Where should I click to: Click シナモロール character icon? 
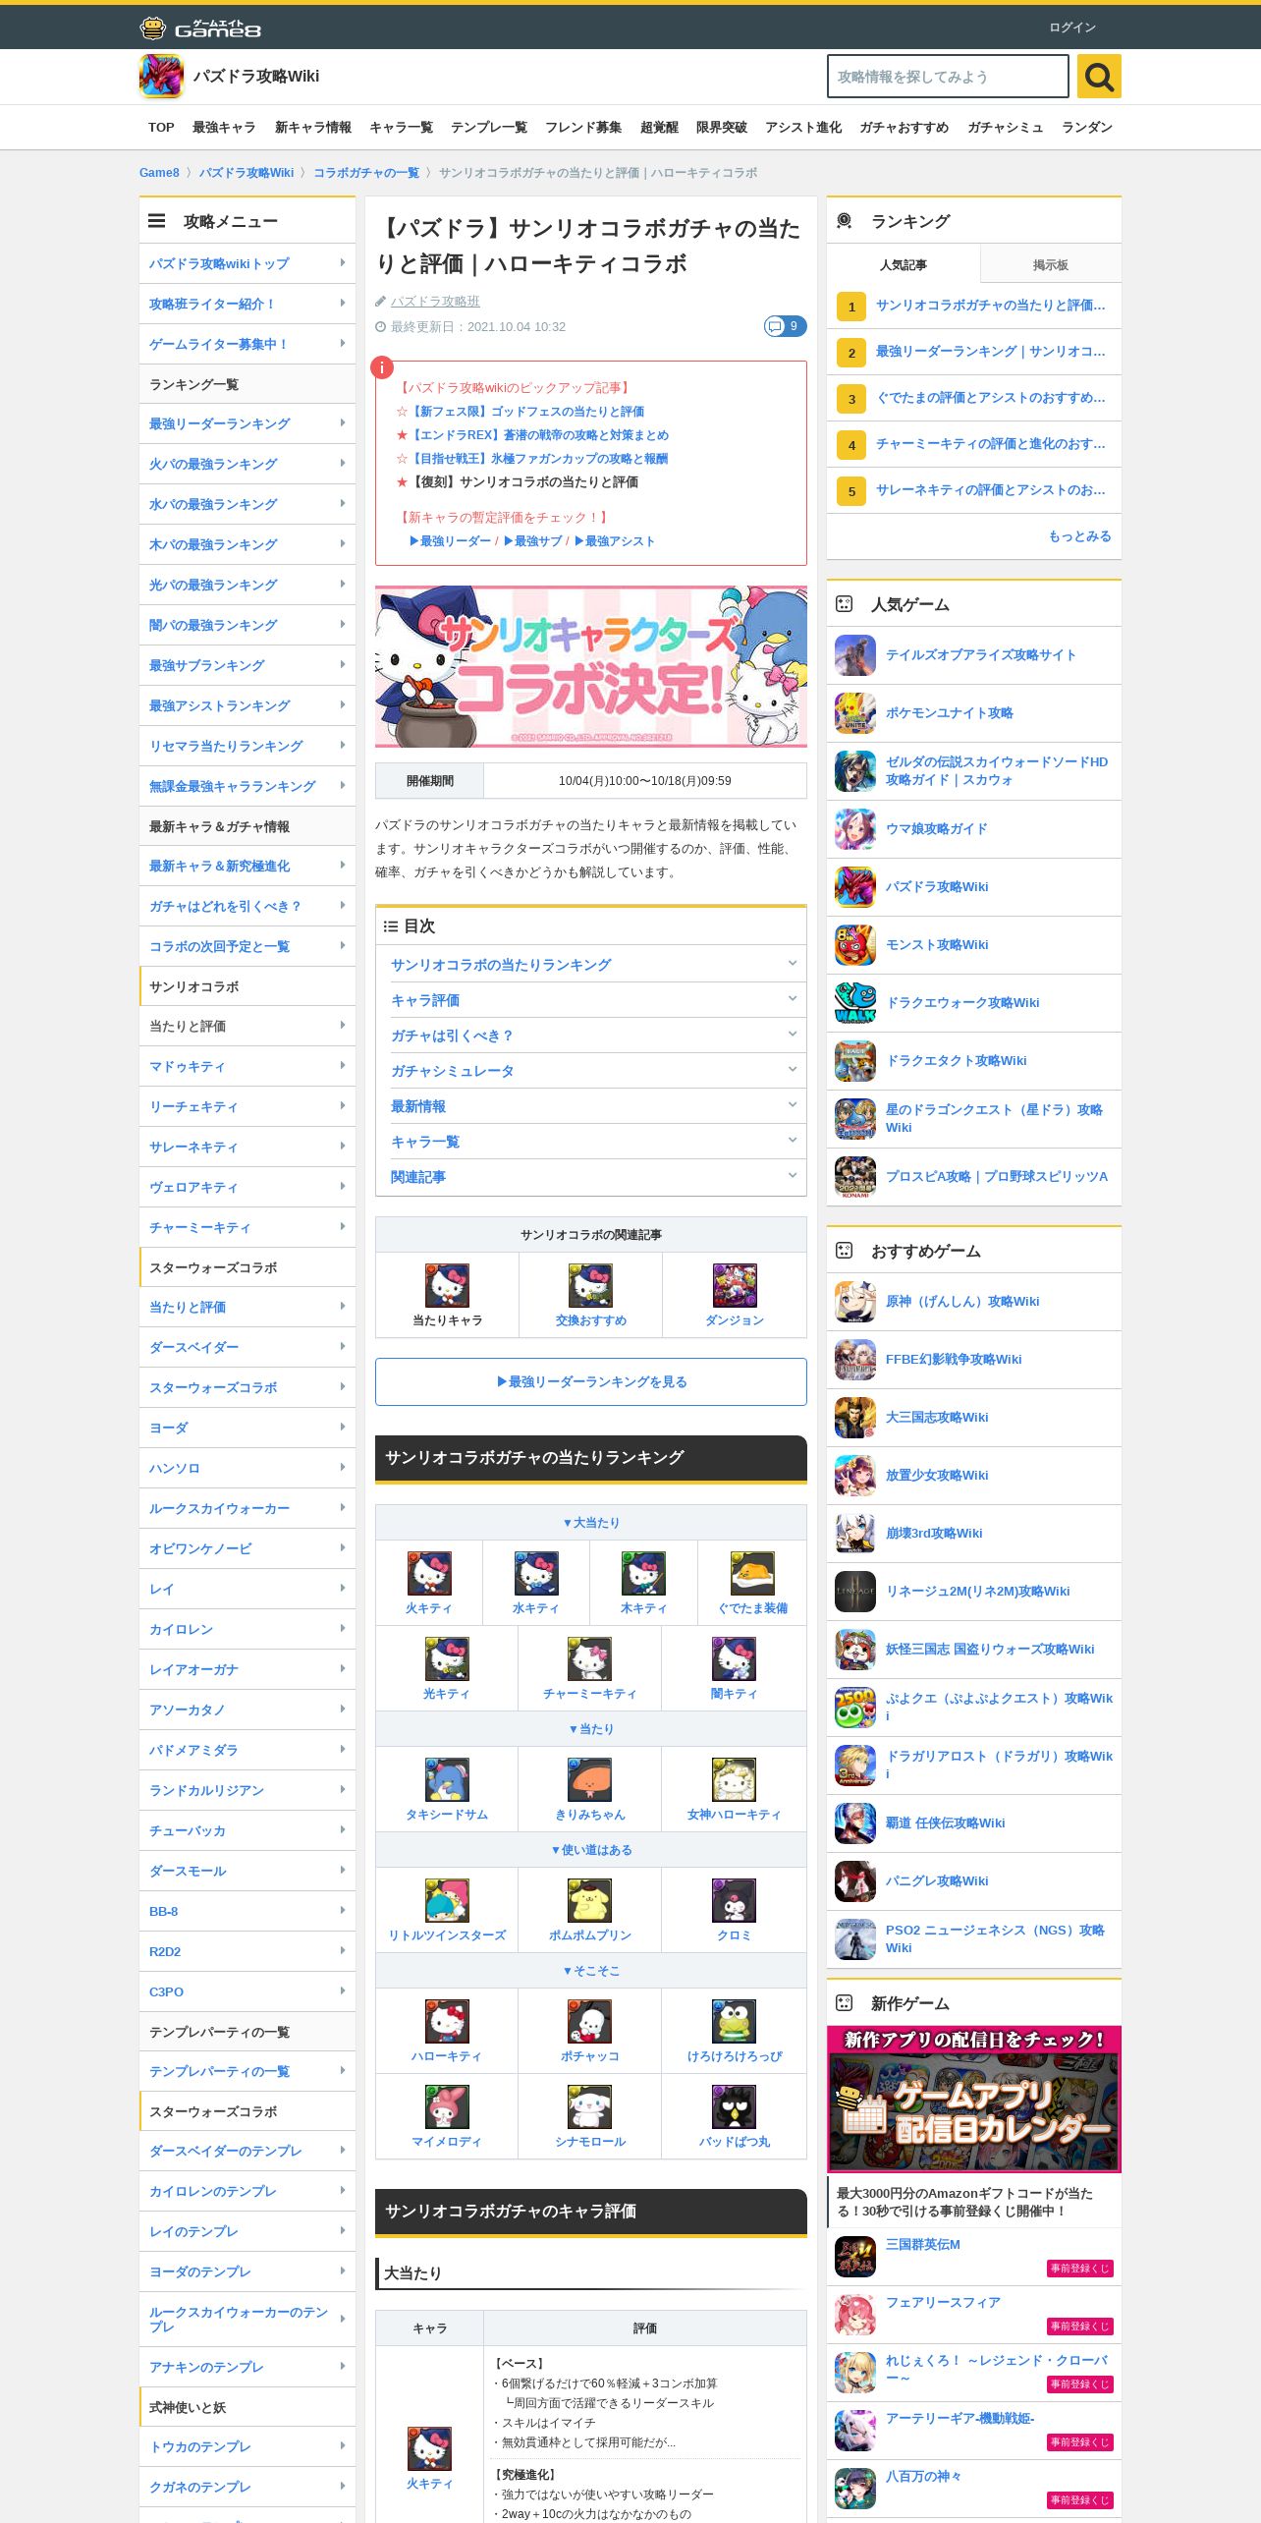click(590, 2106)
